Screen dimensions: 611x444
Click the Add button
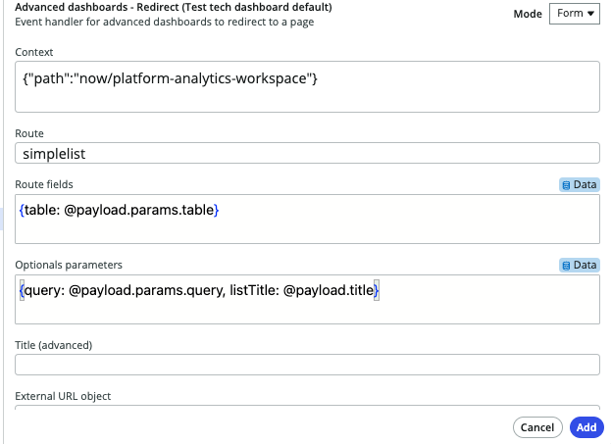pyautogui.click(x=586, y=427)
